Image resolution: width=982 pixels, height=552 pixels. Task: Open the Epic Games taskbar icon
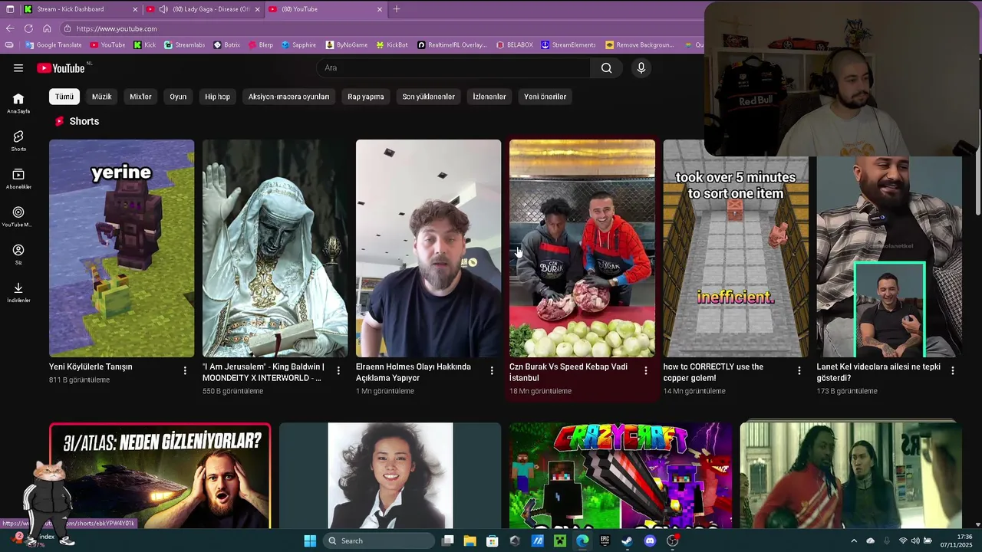point(605,540)
